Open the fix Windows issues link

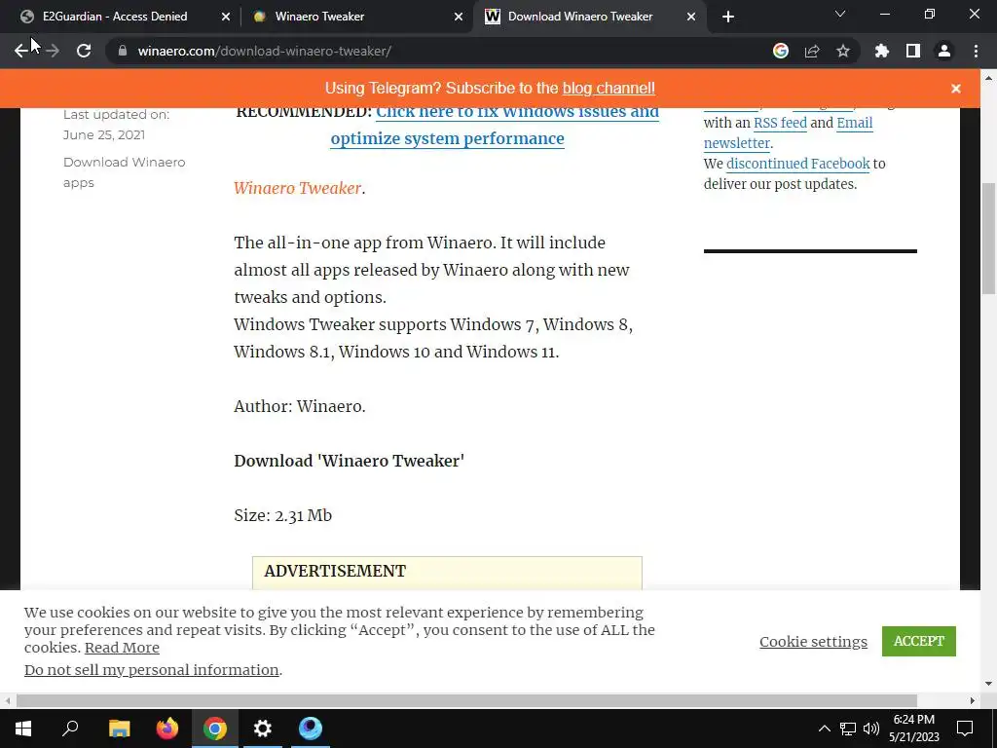point(517,113)
